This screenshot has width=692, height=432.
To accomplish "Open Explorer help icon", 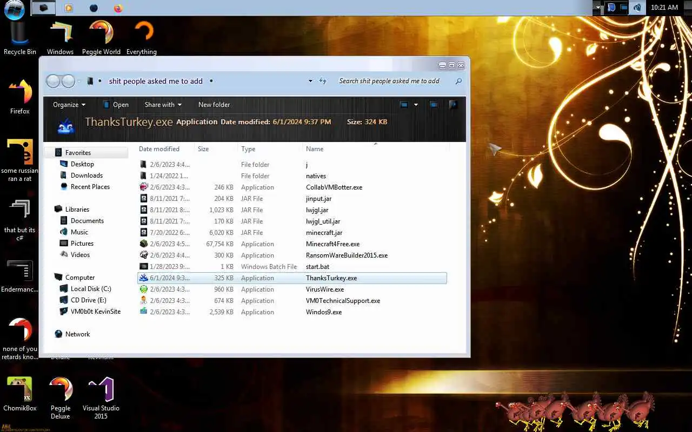I will [x=453, y=105].
